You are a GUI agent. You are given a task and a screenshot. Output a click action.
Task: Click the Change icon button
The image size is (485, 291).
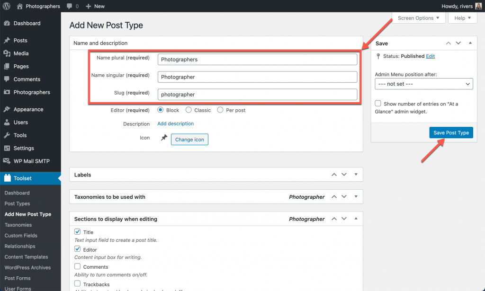pos(189,139)
